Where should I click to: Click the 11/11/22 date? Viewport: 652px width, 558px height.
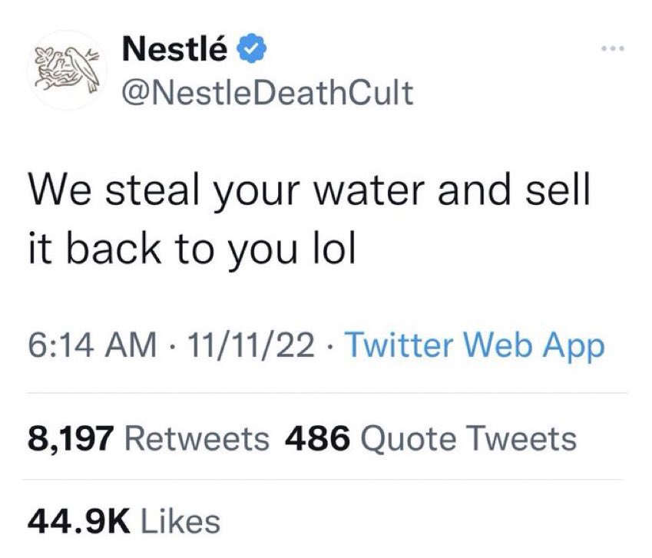pos(251,345)
